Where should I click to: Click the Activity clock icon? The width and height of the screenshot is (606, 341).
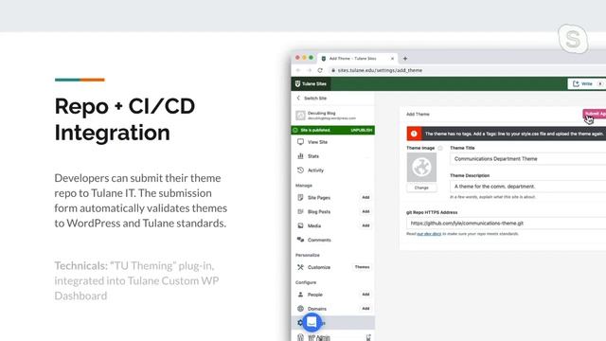click(301, 170)
